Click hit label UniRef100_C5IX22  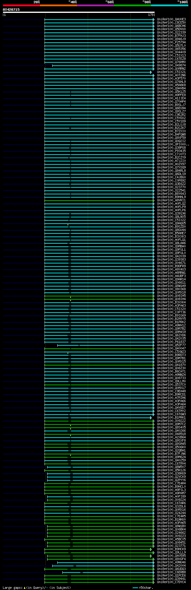click(171, 220)
